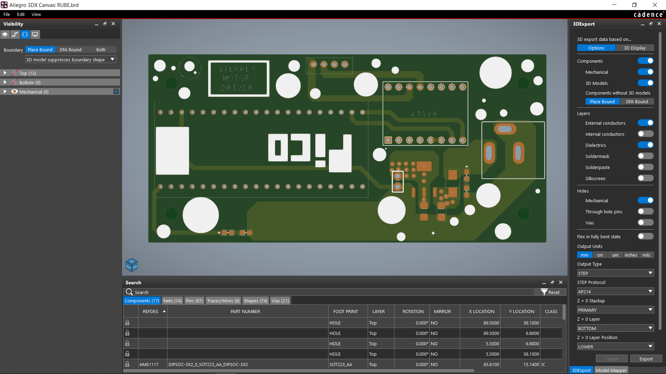This screenshot has height=374, width=666.
Task: Switch to the Pins (87) tab
Action: click(194, 301)
